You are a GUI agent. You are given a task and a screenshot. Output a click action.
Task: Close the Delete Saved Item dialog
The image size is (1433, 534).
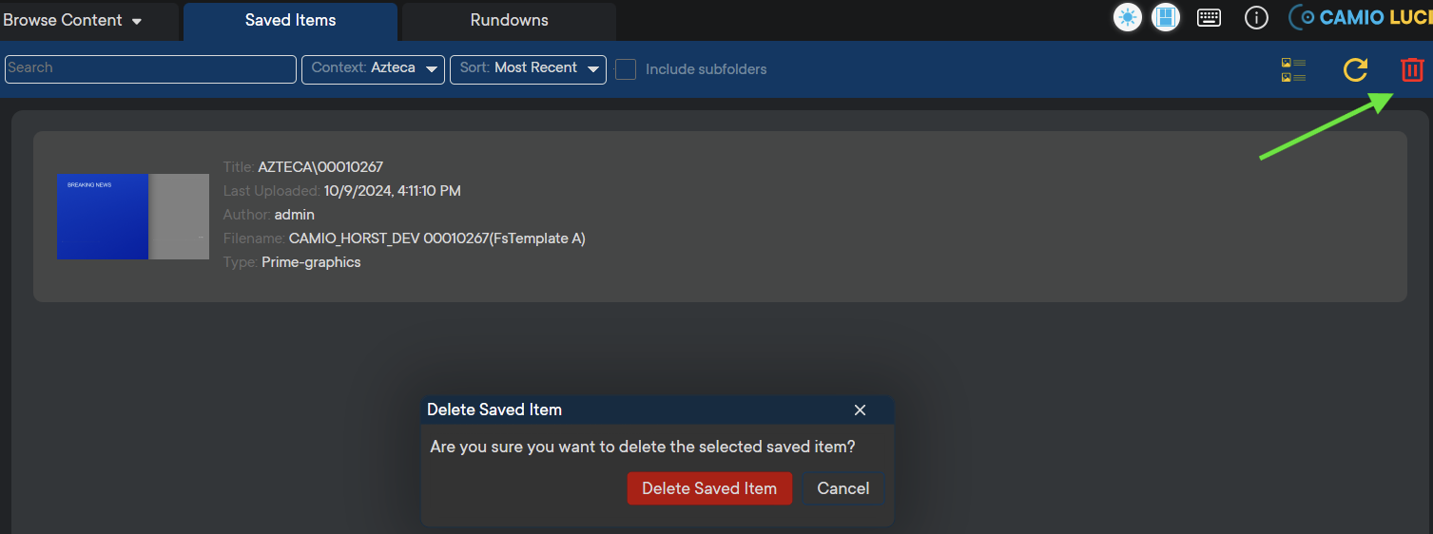(x=860, y=410)
